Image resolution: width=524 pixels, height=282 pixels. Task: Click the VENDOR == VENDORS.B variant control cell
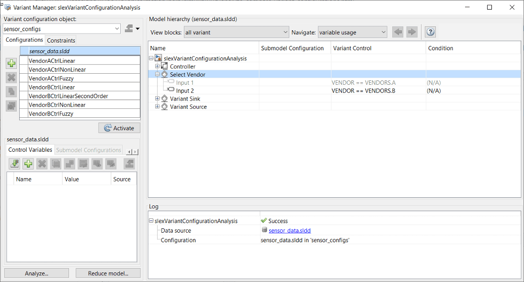coord(378,90)
